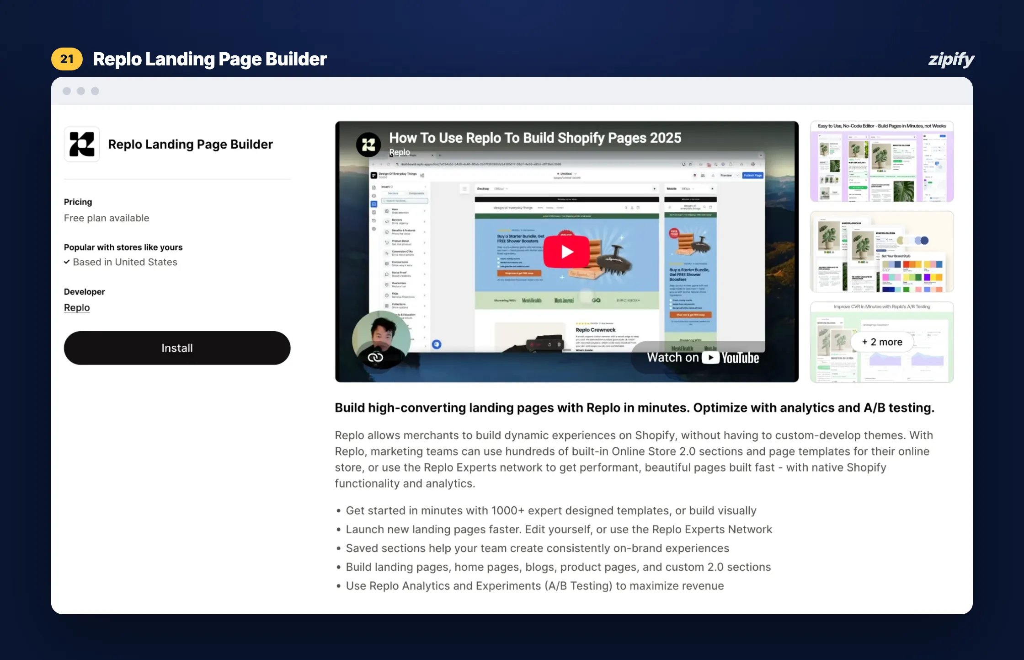The image size is (1024, 660).
Task: Play the YouTube video
Action: (x=566, y=252)
